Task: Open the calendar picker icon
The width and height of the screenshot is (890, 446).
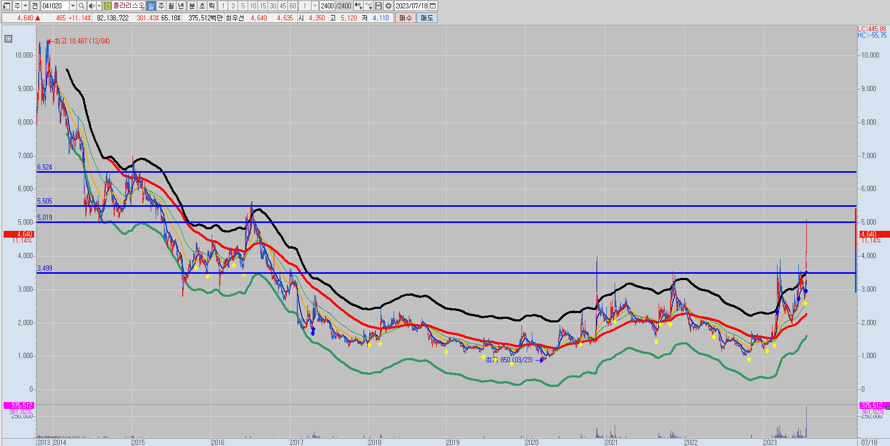Action: 433,6
